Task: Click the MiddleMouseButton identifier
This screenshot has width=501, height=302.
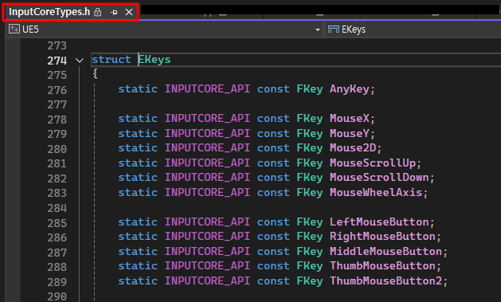Action: tap(386, 252)
